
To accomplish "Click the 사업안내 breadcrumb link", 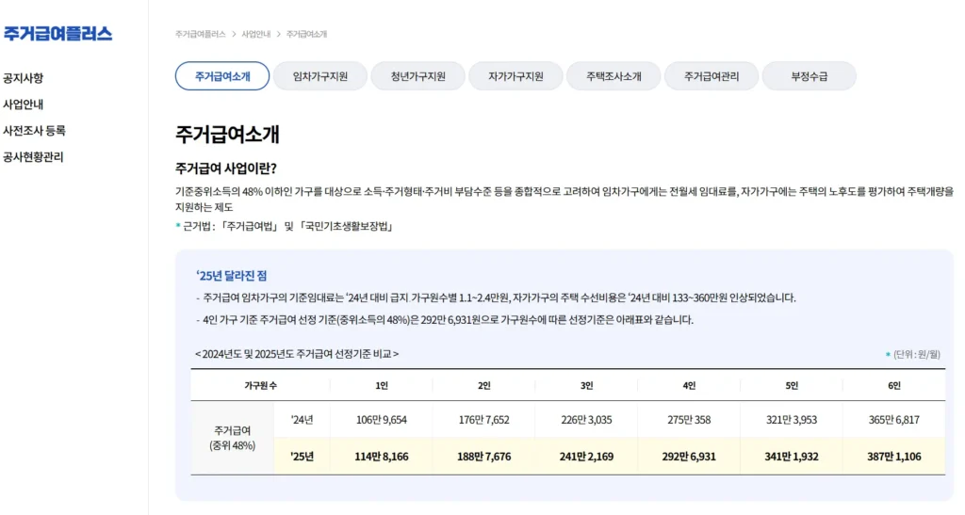I will [x=256, y=35].
